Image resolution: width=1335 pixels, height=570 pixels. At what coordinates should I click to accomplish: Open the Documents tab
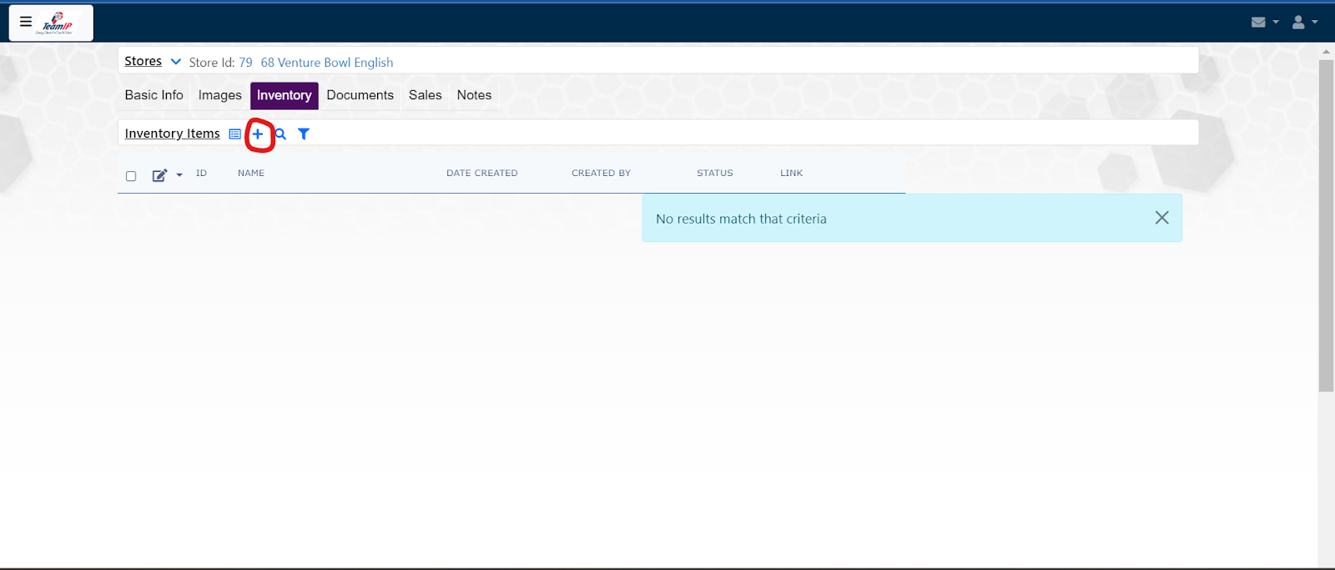coord(360,95)
